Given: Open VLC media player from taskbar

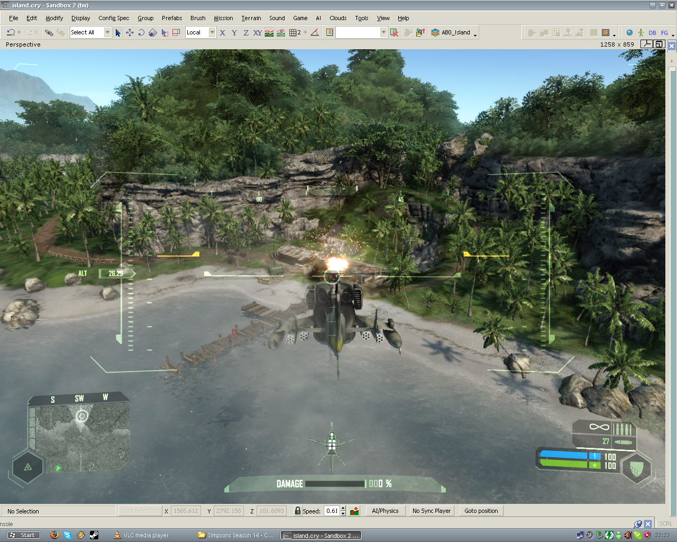Looking at the screenshot, I should click(x=142, y=535).
